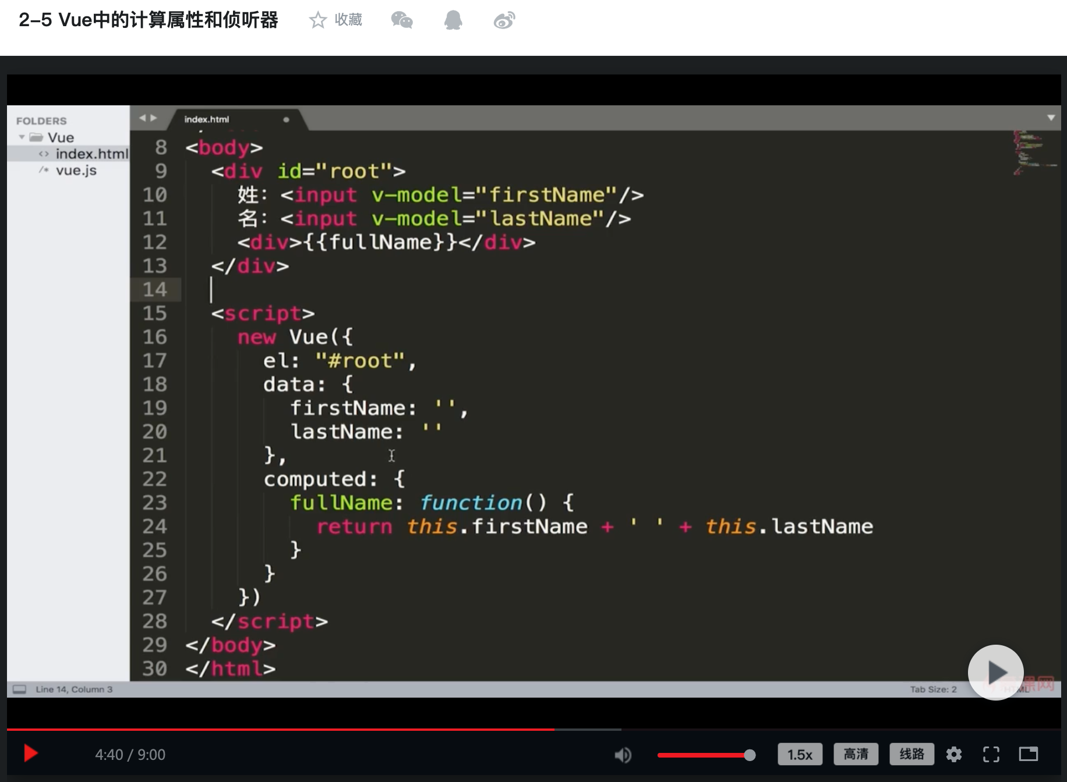Mute the video volume speaker icon
1067x782 pixels.
pos(623,755)
